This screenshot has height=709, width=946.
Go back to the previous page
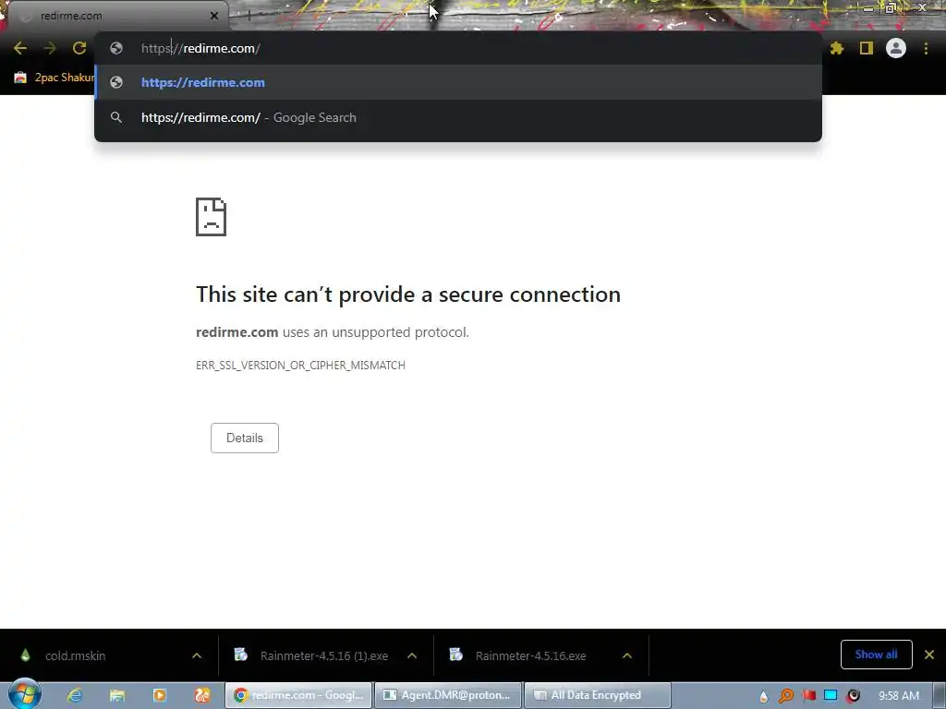point(20,48)
